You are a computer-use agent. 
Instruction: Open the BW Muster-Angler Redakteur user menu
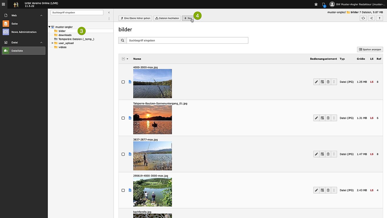pyautogui.click(x=357, y=4)
